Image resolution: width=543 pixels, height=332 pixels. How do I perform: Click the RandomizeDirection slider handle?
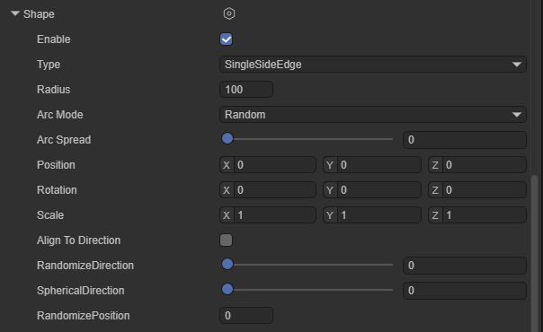point(227,264)
